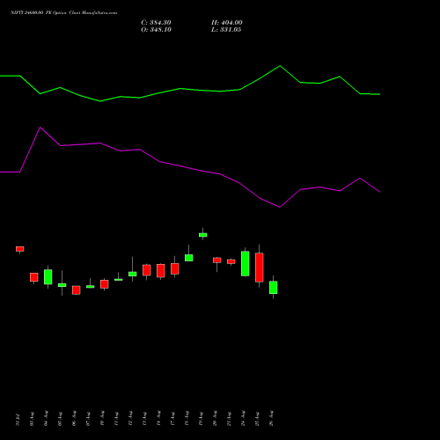The width and height of the screenshot is (440, 440).
Task: Click the green candlestick for 12 Aug
Action: coord(133,274)
